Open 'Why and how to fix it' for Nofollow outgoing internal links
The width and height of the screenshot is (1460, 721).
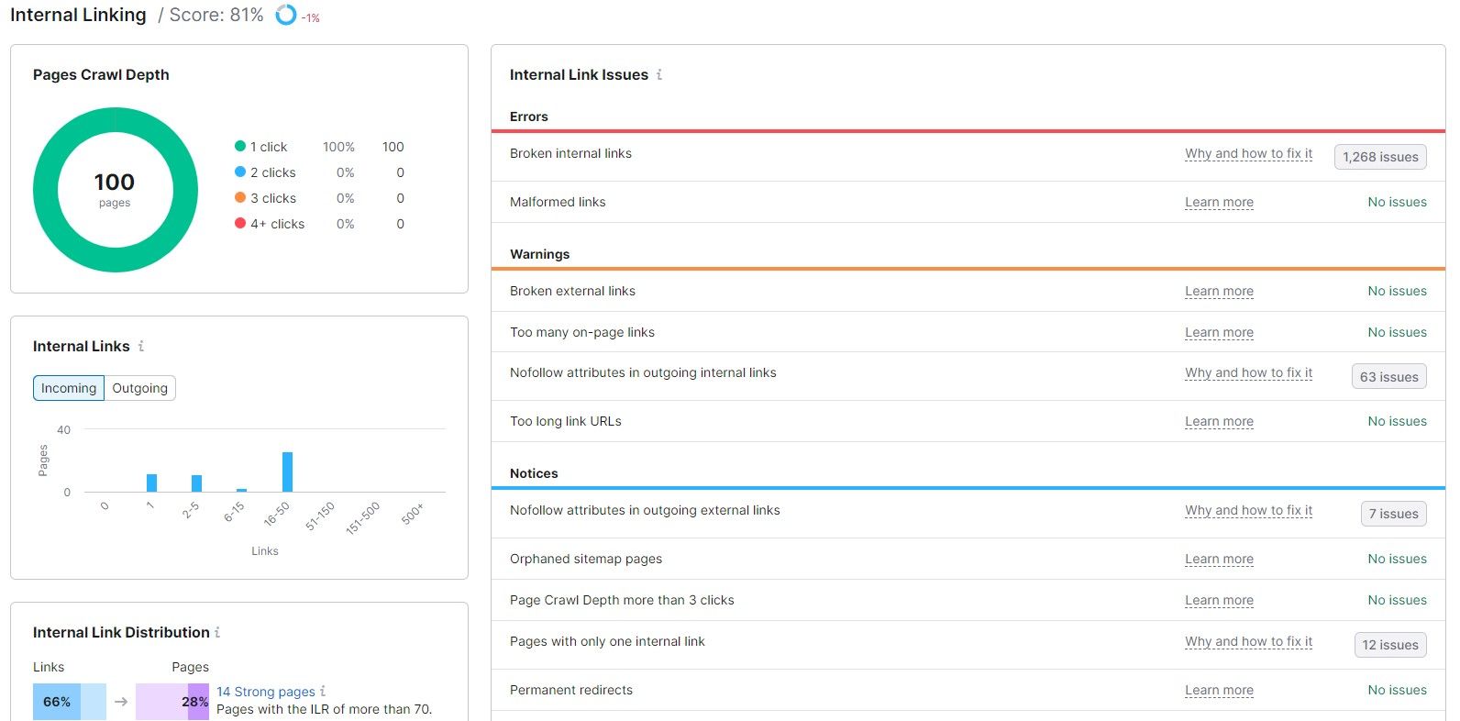coord(1248,372)
